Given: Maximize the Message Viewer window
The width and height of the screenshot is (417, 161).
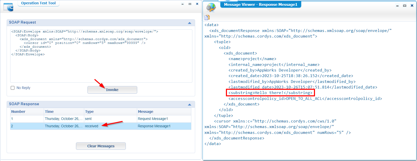Looking at the screenshot, I should pyautogui.click(x=405, y=6).
